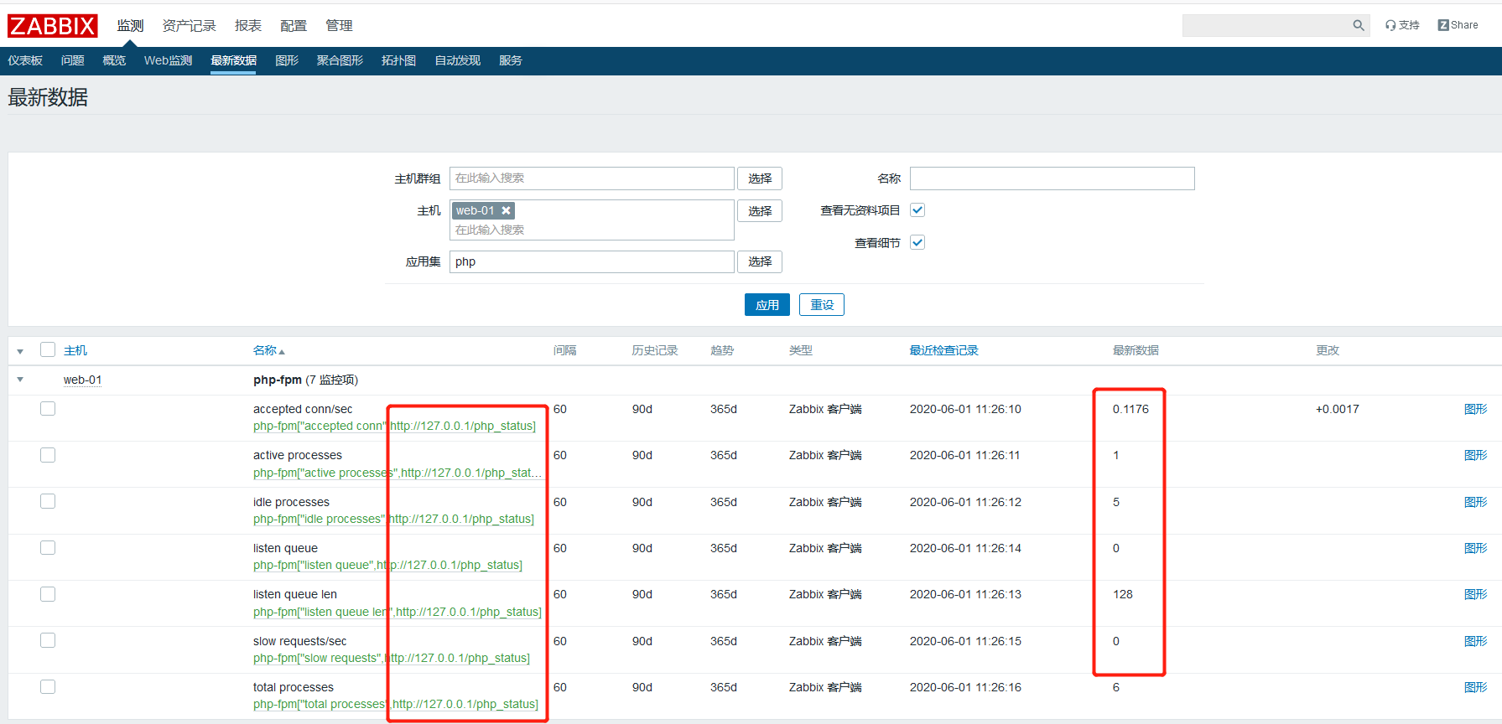
Task: Click 选择 button for 应用集
Action: click(760, 261)
